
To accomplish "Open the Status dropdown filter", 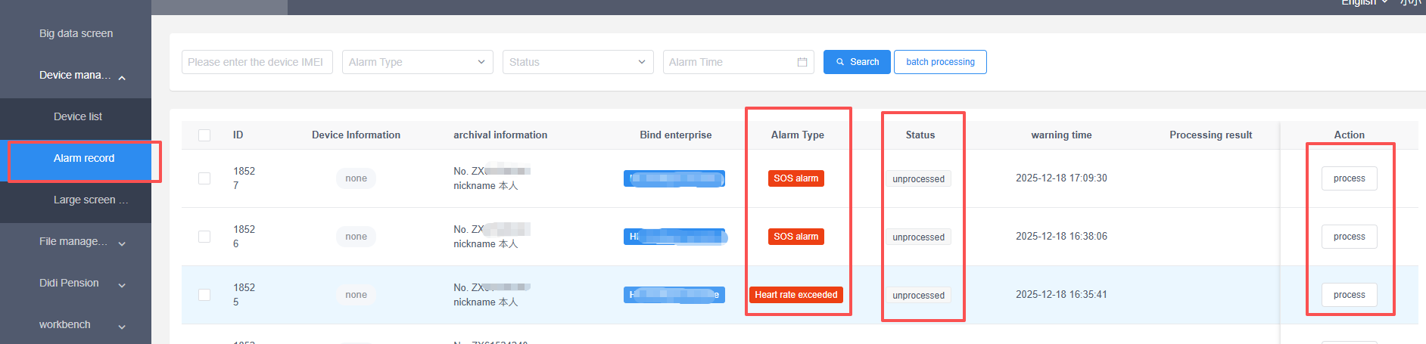I will (x=578, y=62).
